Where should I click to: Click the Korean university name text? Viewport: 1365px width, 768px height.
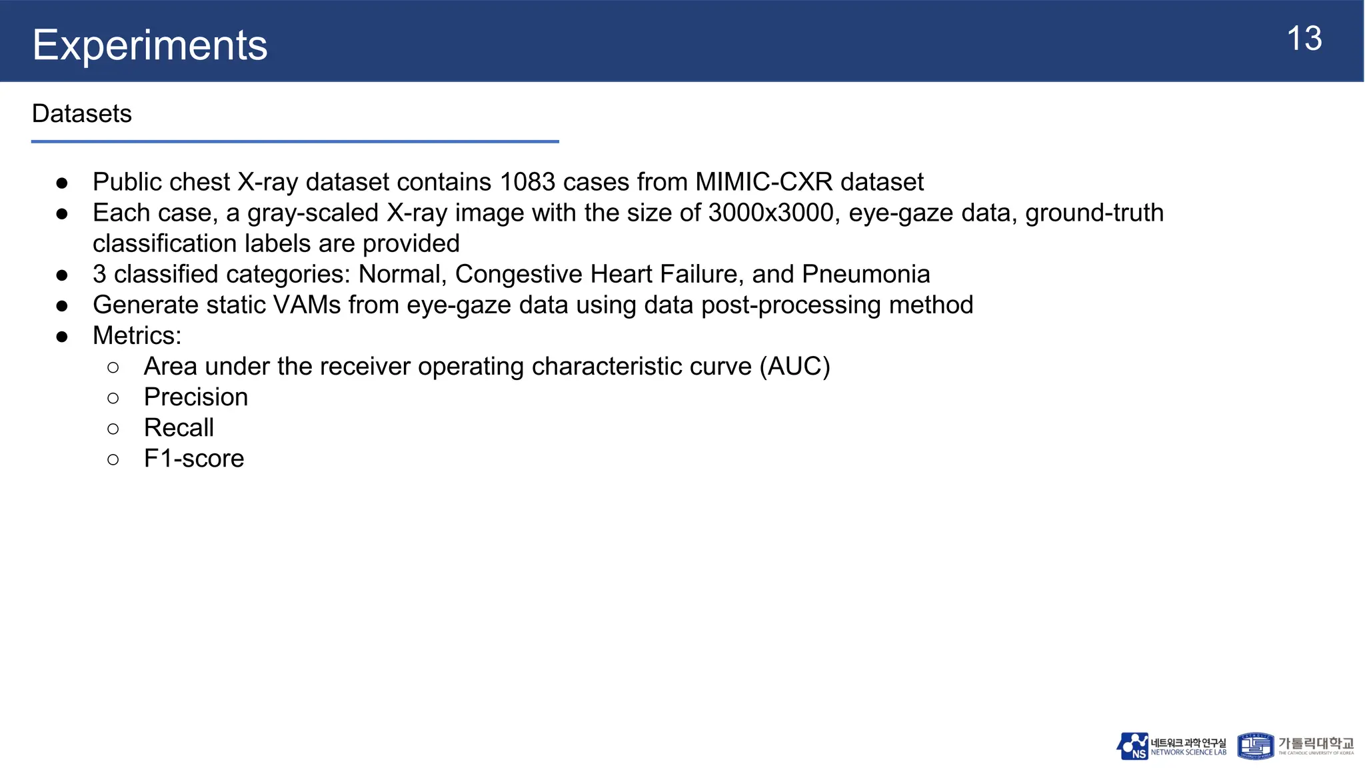(x=1316, y=743)
